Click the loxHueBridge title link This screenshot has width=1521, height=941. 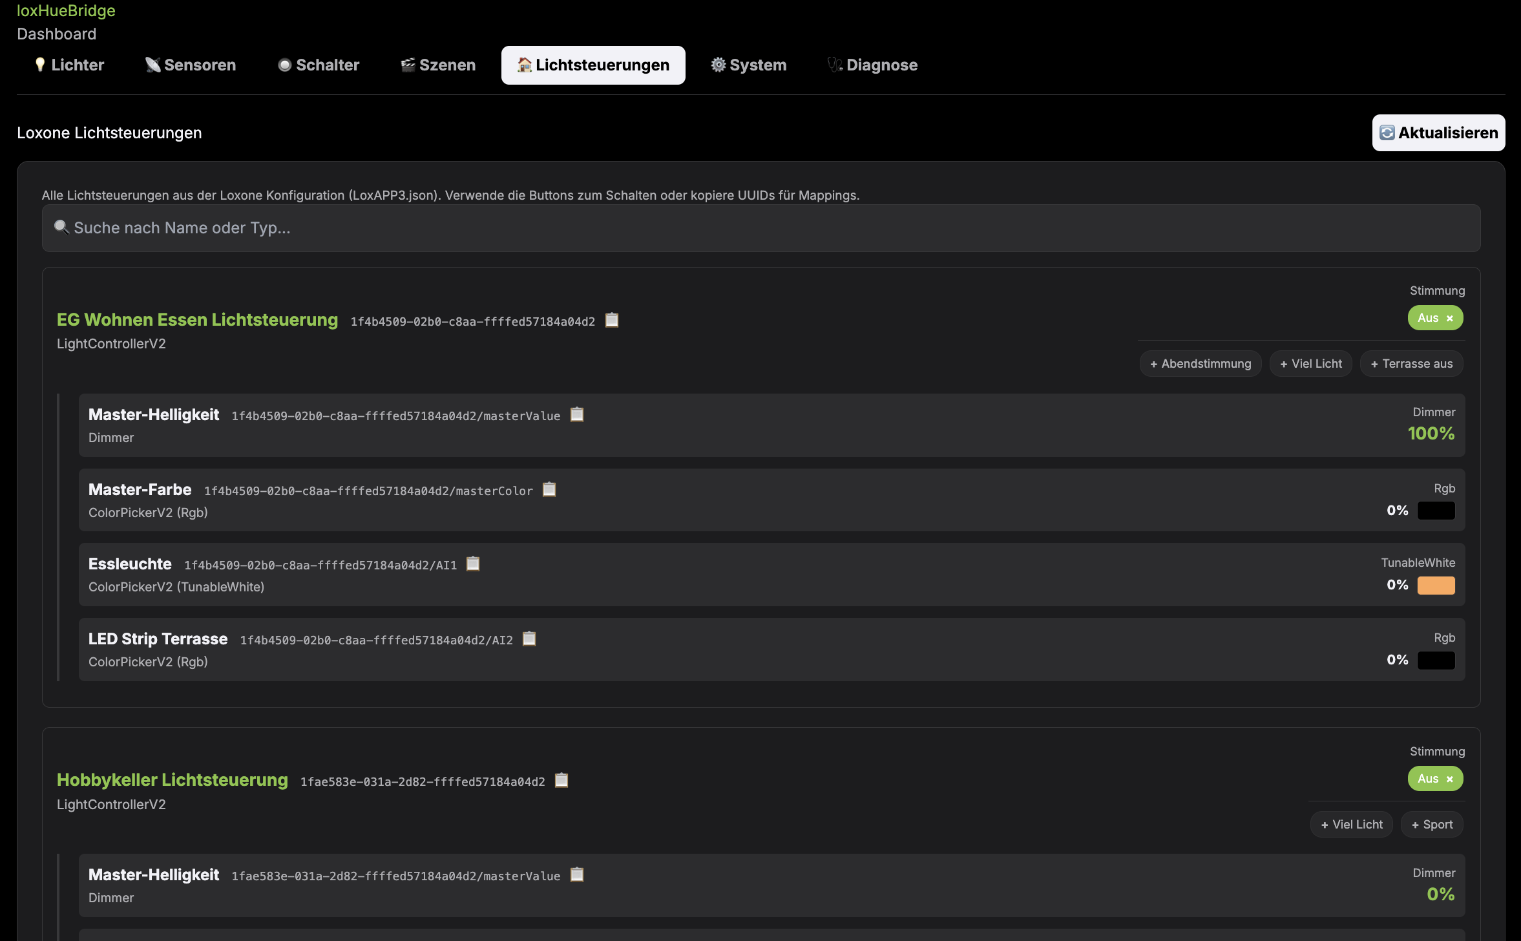coord(66,11)
